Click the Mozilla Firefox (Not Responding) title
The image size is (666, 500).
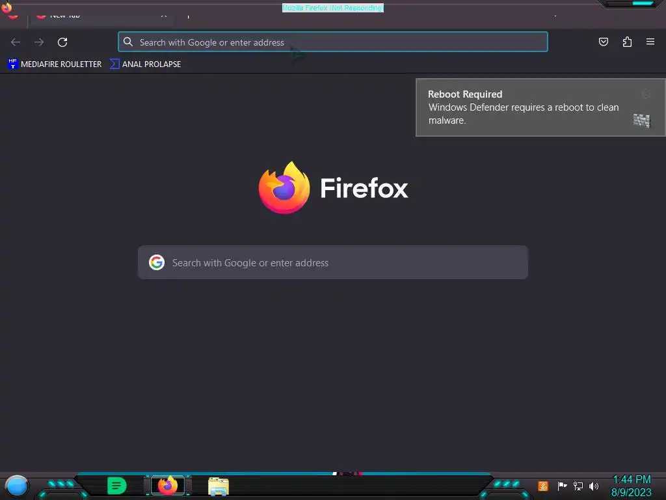click(x=333, y=8)
